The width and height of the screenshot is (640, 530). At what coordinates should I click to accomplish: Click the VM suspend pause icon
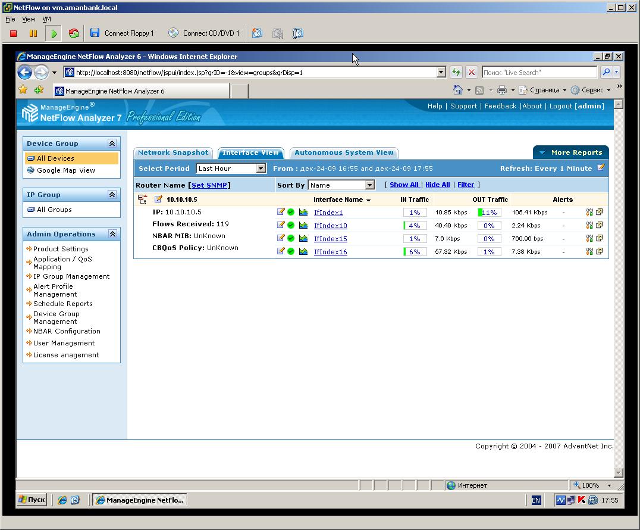coord(33,33)
